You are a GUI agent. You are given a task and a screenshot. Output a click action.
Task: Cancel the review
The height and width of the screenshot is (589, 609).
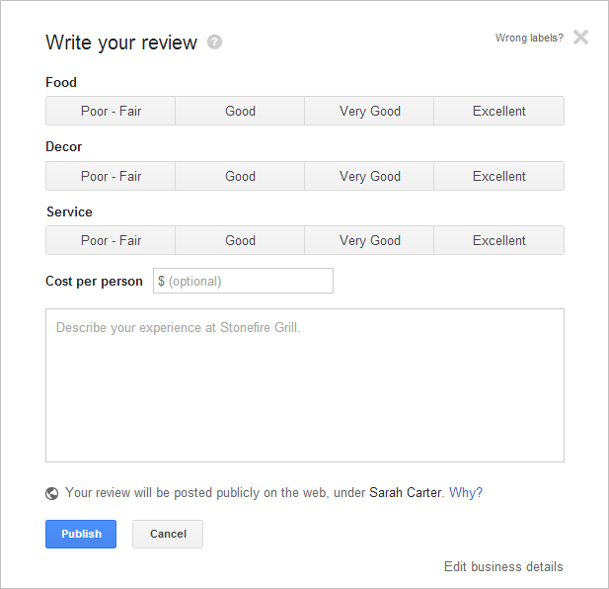click(x=168, y=534)
